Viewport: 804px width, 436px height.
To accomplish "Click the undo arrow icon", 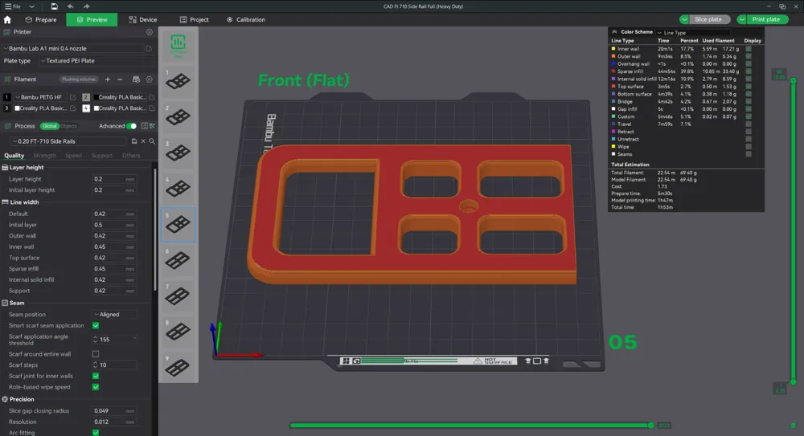I will click(x=70, y=6).
